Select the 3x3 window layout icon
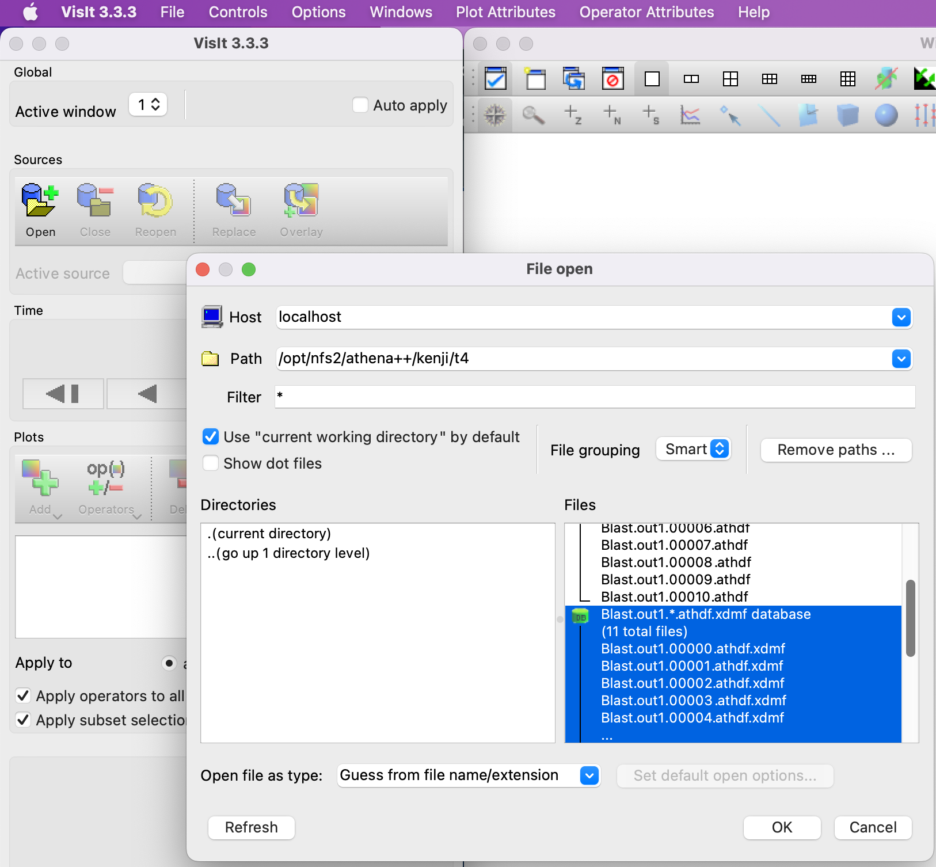 (848, 79)
